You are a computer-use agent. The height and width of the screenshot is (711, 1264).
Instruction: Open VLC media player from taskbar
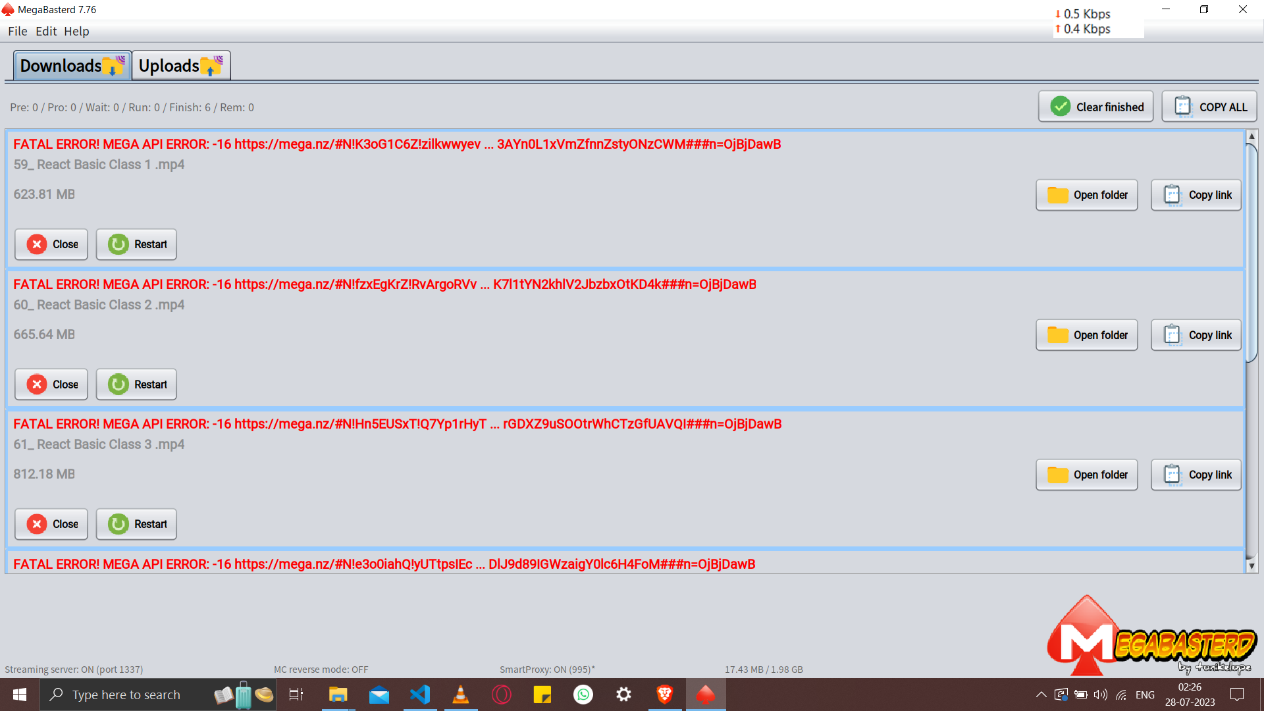pyautogui.click(x=461, y=695)
